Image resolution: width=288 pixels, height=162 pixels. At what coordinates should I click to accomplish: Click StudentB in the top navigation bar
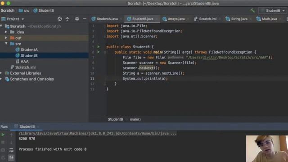point(44,10)
